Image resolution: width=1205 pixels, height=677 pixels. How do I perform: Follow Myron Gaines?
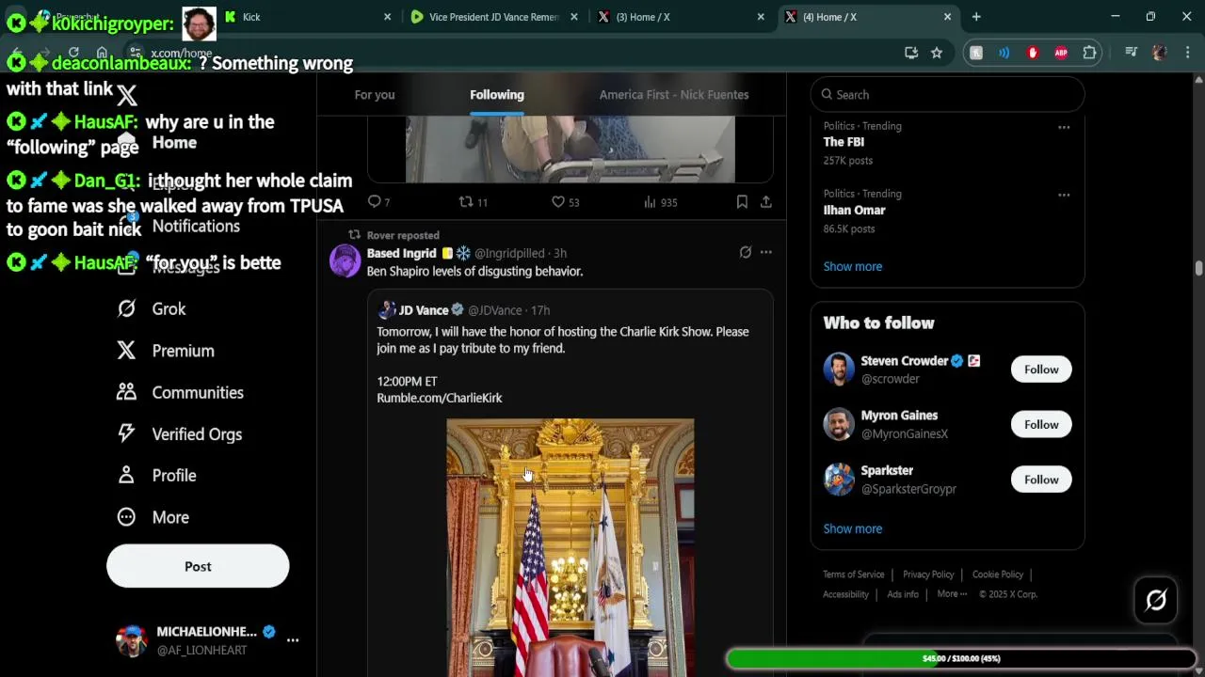(x=1041, y=425)
